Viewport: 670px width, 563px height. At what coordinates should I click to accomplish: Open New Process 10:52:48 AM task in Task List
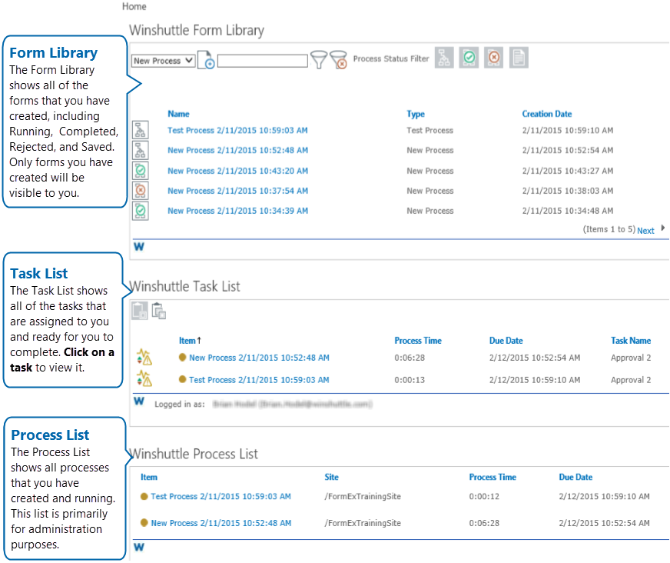(259, 358)
